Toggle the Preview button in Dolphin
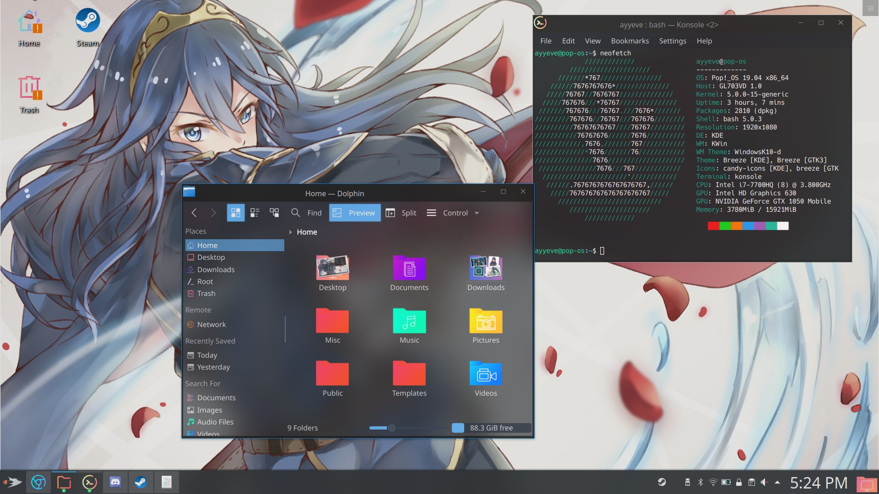 click(x=355, y=213)
